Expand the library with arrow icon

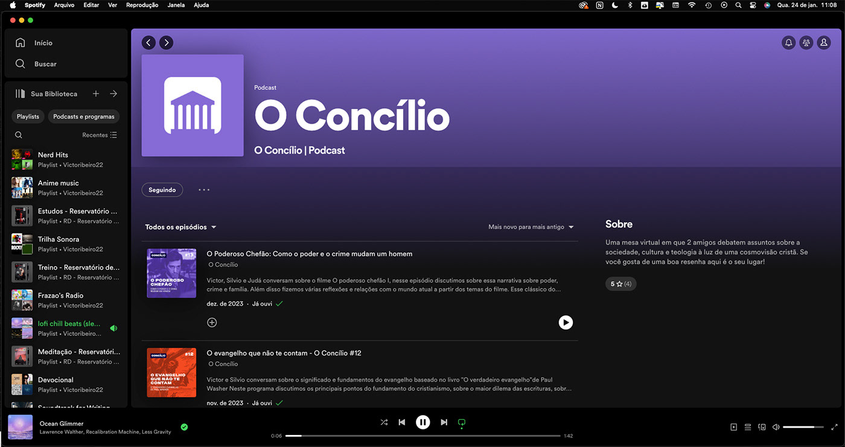[x=113, y=94]
